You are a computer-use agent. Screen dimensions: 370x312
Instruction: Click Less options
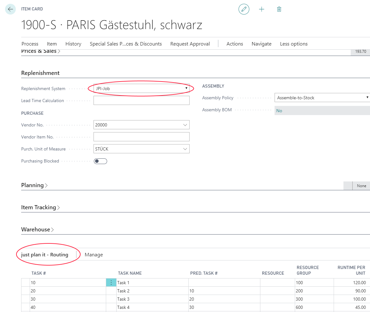[294, 44]
